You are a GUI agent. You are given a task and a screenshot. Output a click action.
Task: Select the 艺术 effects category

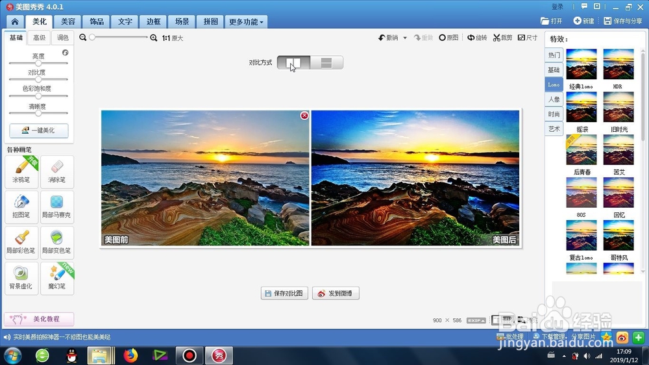click(x=554, y=129)
